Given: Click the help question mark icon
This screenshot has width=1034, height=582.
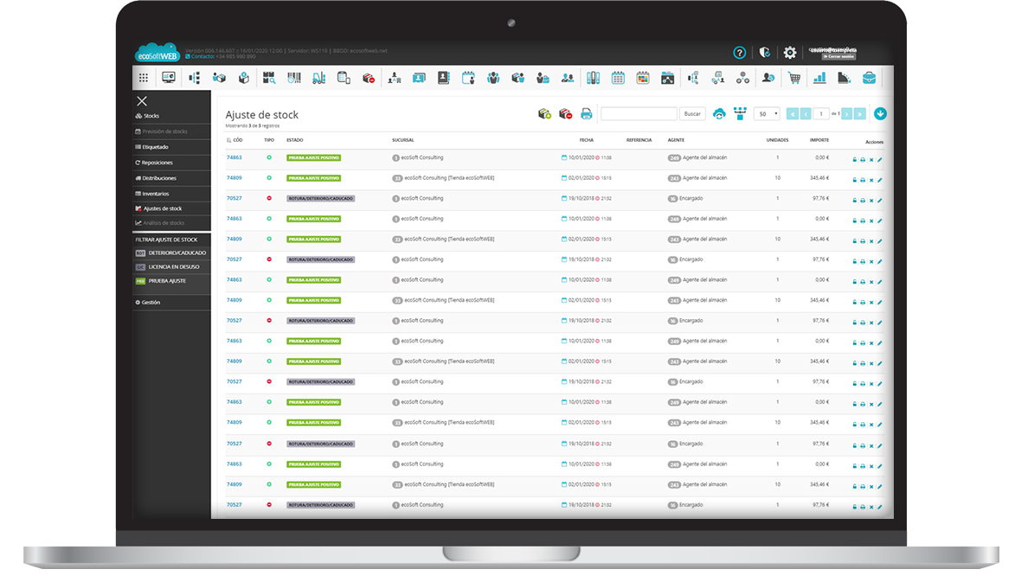Looking at the screenshot, I should click(739, 53).
